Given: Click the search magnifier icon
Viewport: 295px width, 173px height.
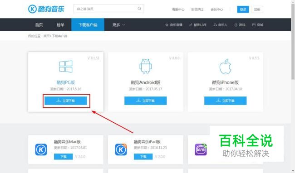Looking at the screenshot, I should click(139, 9).
